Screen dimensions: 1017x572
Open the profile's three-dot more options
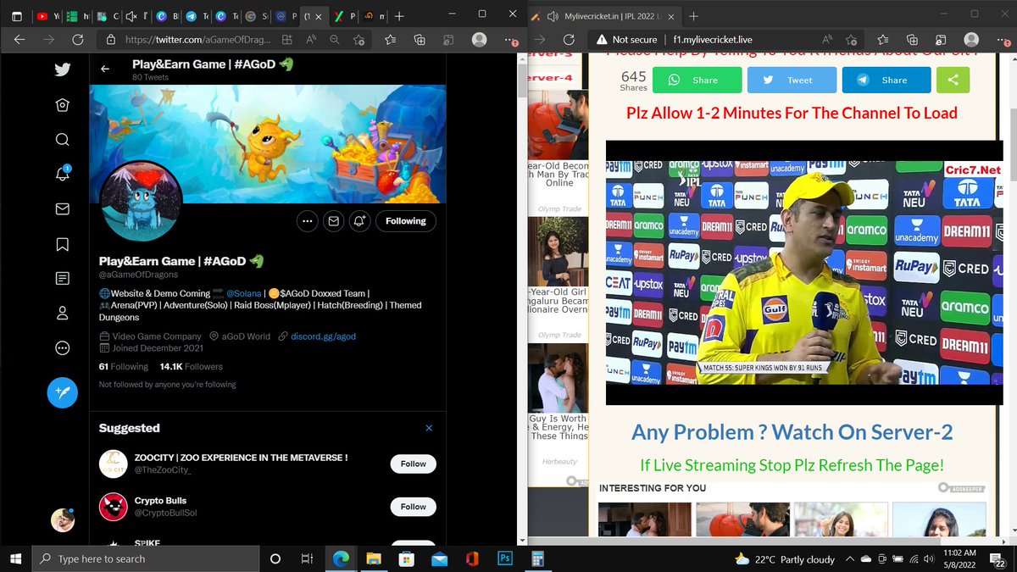pos(307,221)
